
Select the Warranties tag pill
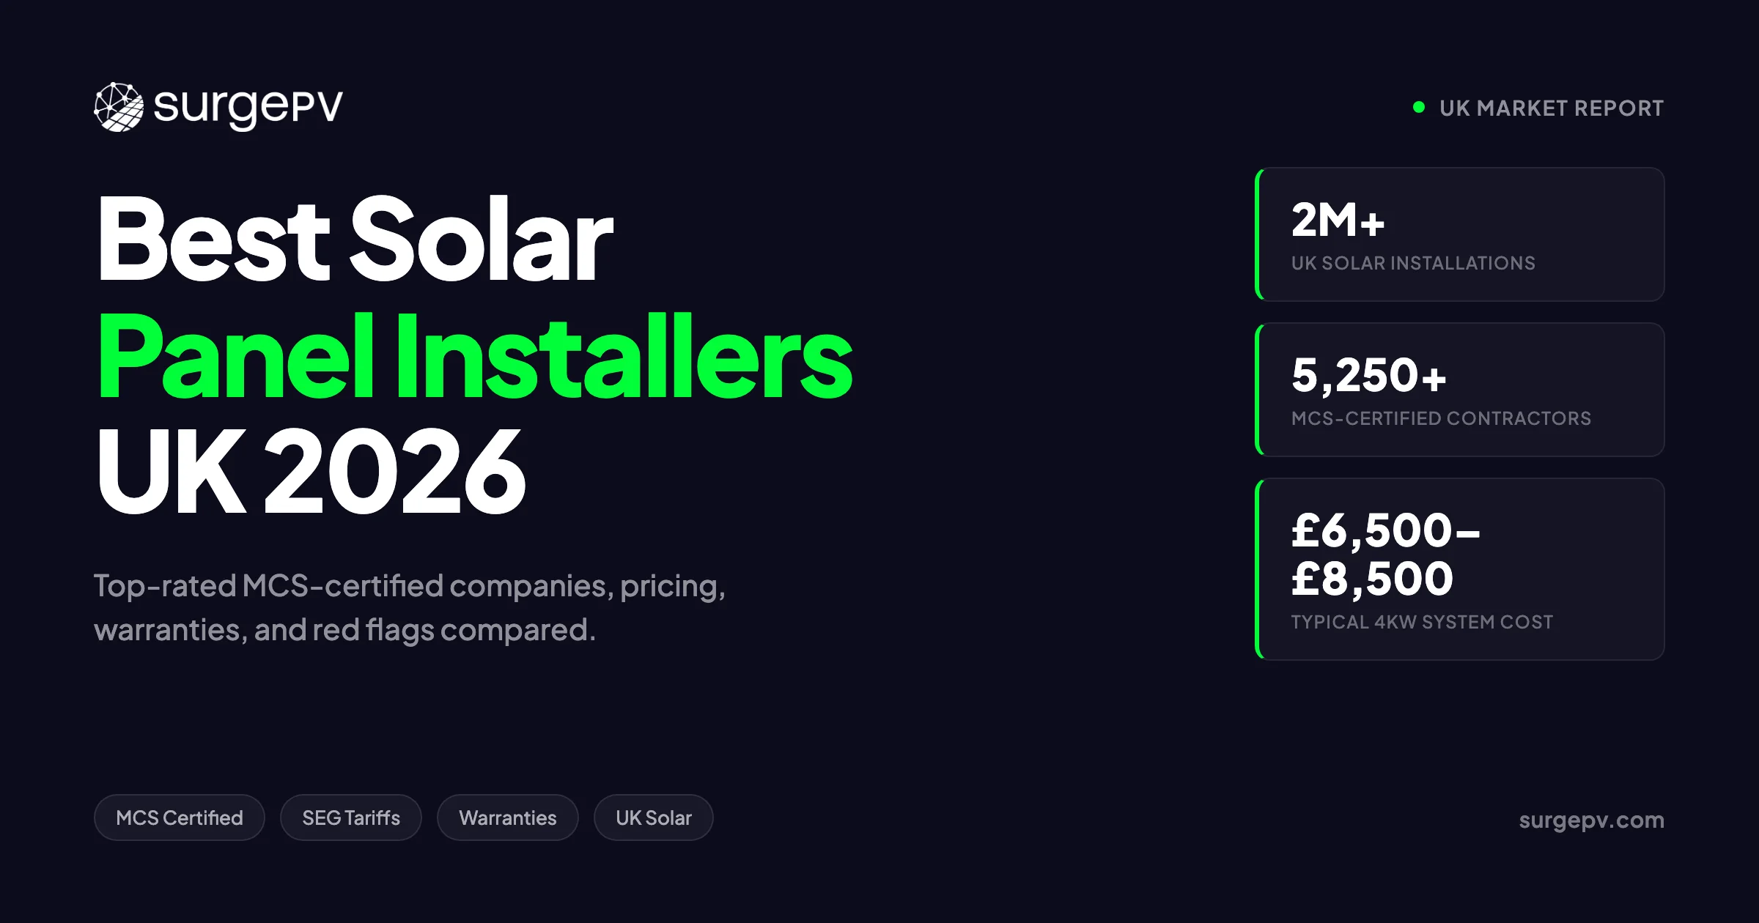click(508, 818)
